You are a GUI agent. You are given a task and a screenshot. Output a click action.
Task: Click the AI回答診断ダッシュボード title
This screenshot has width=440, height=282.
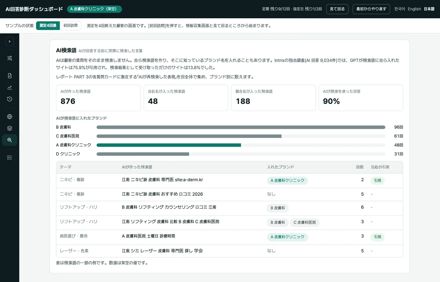point(34,9)
